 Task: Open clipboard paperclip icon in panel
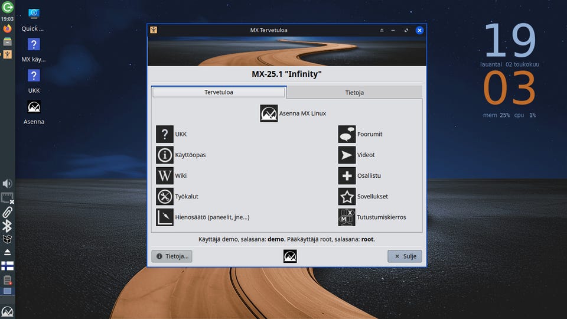pyautogui.click(x=7, y=212)
